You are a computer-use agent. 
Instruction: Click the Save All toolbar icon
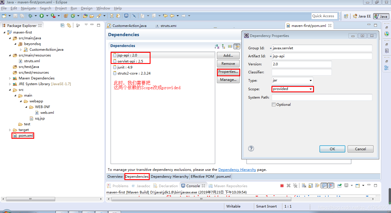click(x=22, y=16)
